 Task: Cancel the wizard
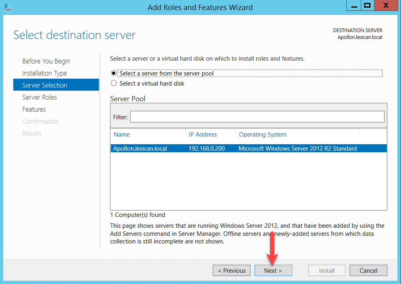click(x=368, y=271)
